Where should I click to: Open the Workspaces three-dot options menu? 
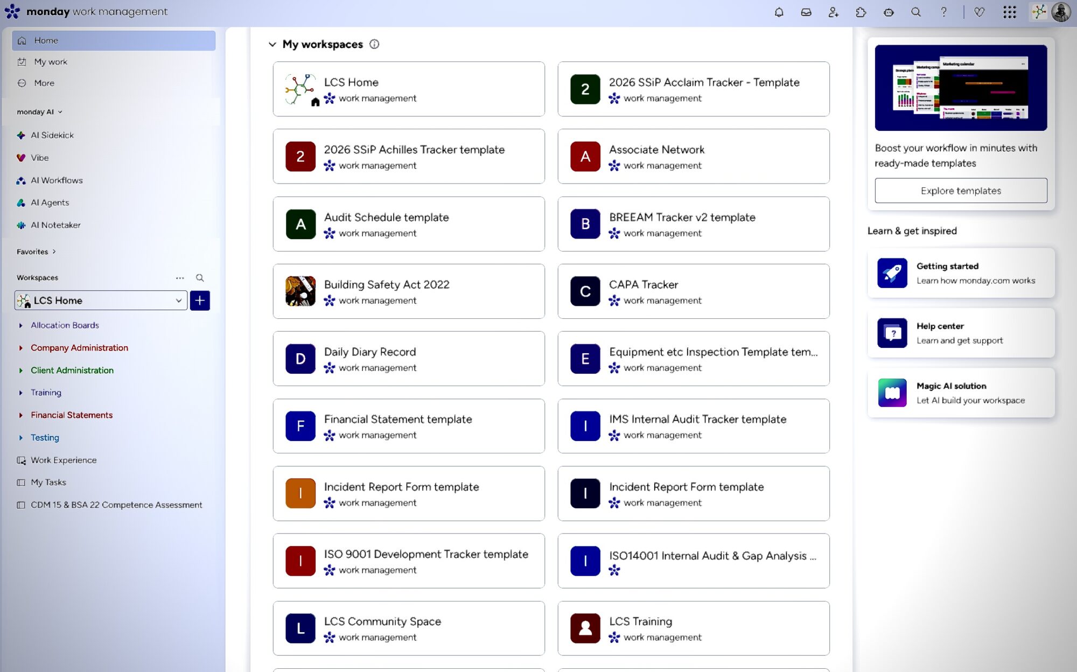coord(180,278)
